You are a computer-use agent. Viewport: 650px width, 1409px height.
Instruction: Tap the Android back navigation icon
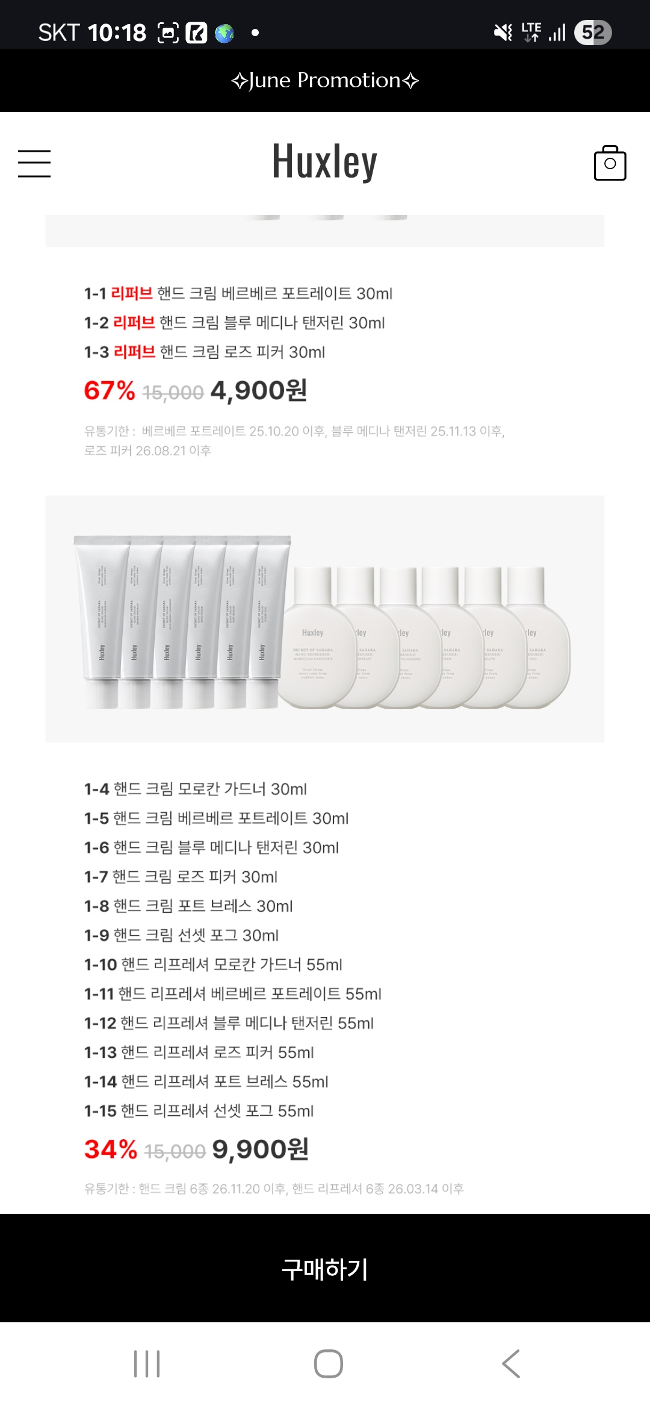click(511, 1364)
